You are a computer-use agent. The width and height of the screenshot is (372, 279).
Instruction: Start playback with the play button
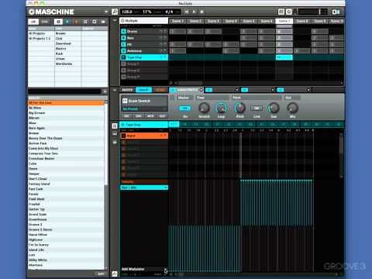click(x=194, y=12)
